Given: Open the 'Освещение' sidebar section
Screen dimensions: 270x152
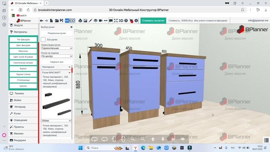Looking at the screenshot, I should coord(23,120).
